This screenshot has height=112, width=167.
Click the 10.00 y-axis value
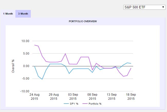[x=25, y=41]
